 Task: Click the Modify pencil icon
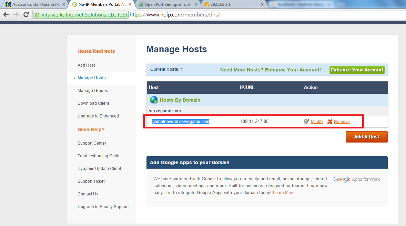pyautogui.click(x=307, y=122)
